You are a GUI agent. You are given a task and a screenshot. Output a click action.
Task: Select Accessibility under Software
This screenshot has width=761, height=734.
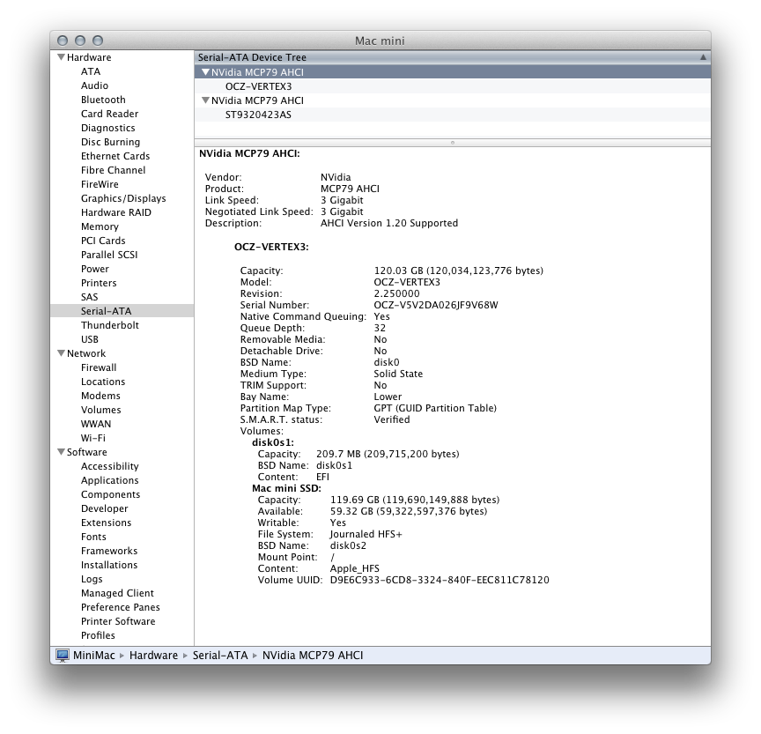coord(110,466)
